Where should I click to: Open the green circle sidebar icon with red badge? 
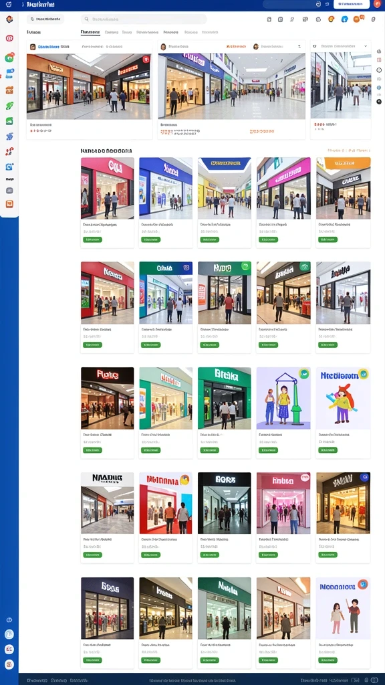pos(9,58)
